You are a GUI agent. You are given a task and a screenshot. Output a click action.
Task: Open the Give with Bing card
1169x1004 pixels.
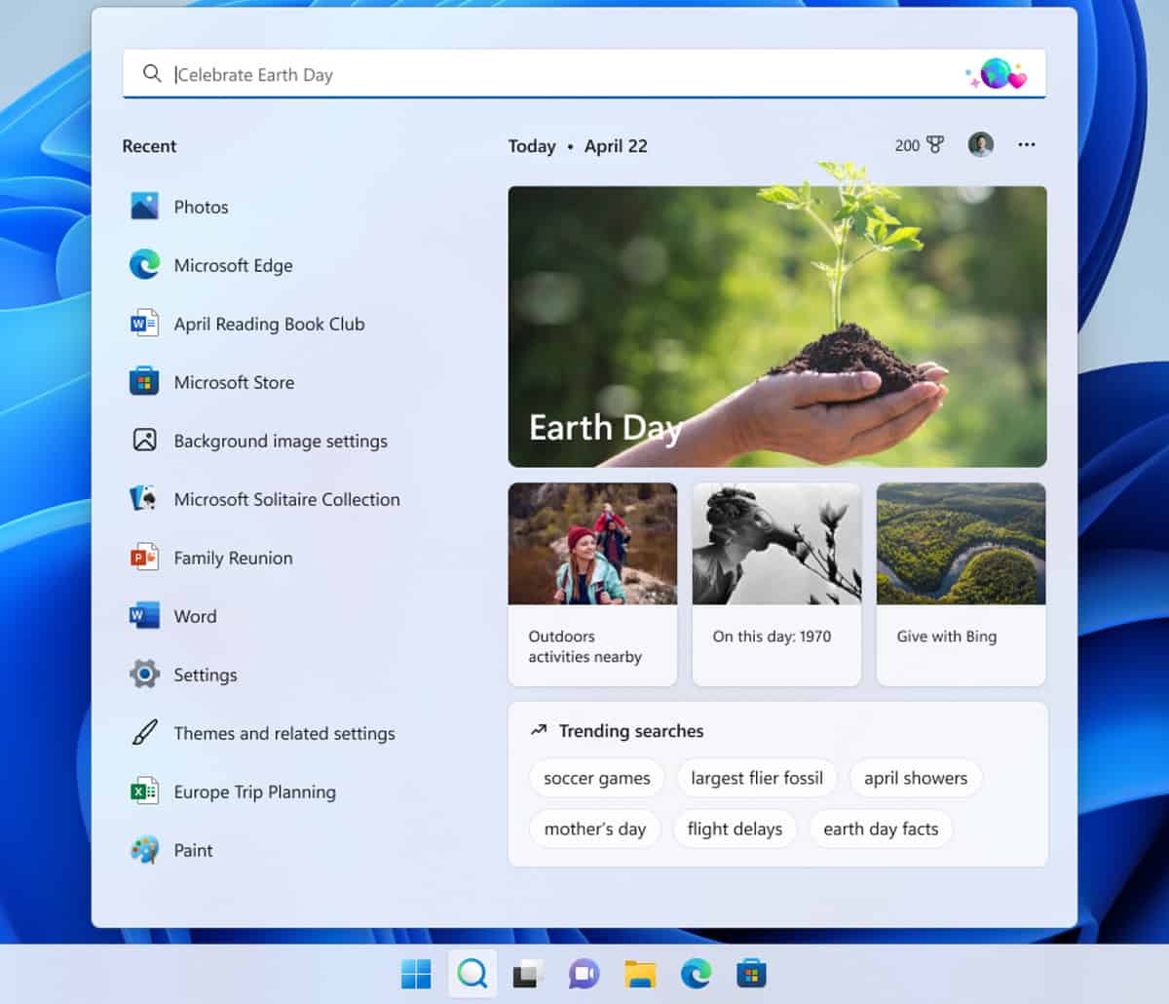pyautogui.click(x=961, y=582)
